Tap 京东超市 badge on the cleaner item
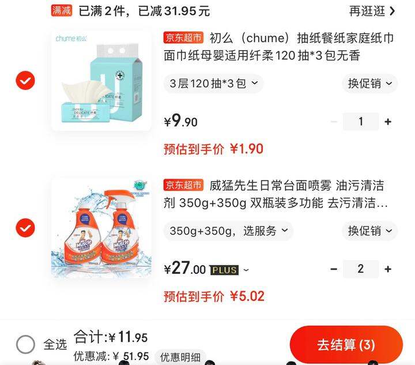The width and height of the screenshot is (415, 365). (183, 185)
